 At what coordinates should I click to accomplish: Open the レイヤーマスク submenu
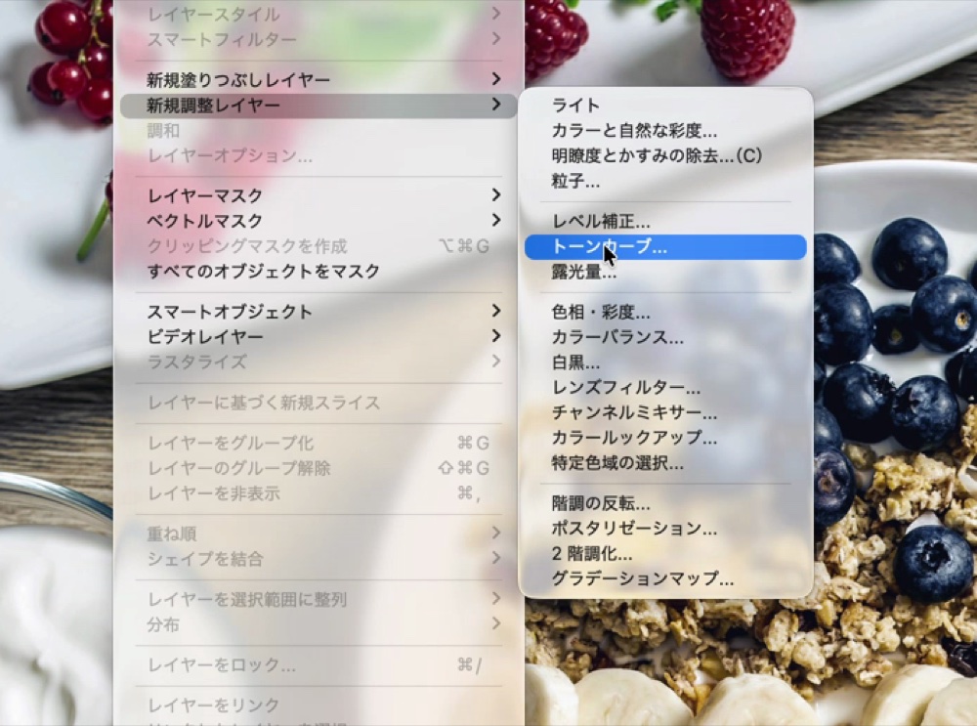point(319,195)
